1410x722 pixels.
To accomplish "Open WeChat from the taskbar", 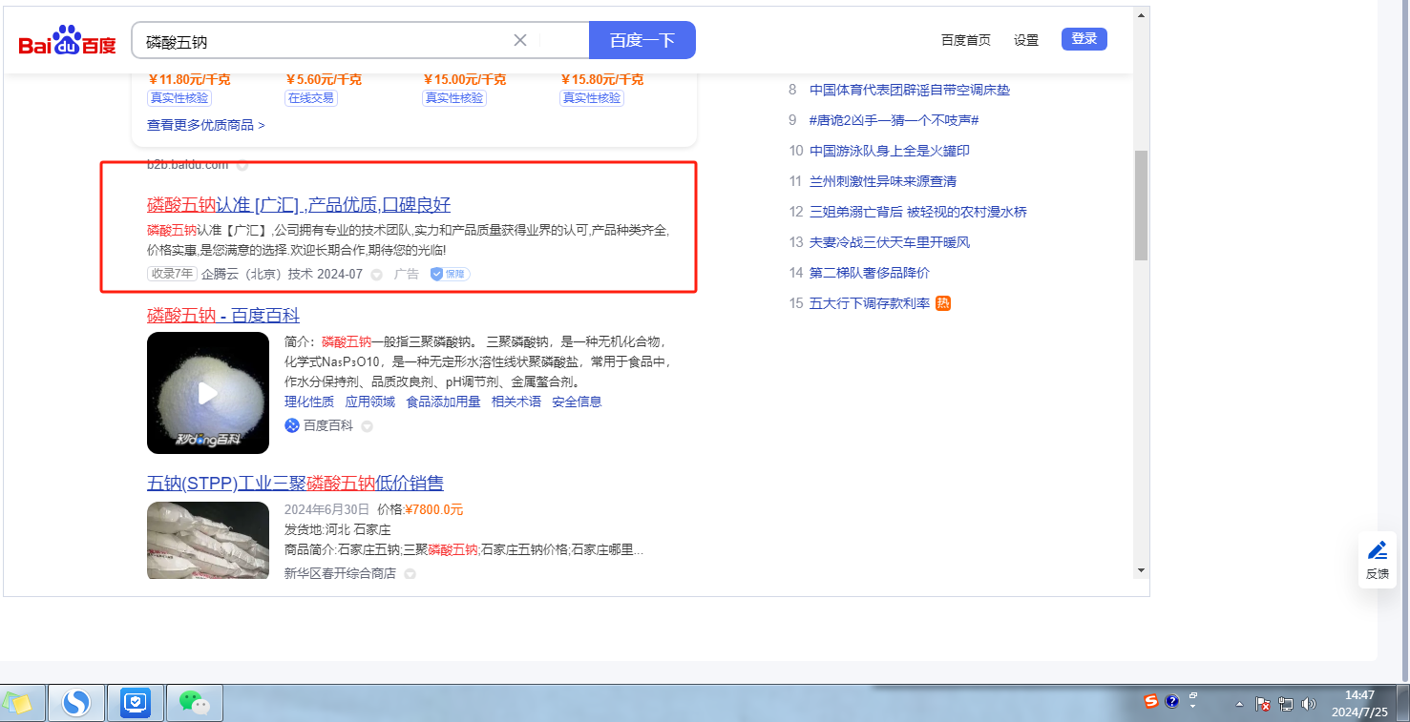I will [194, 704].
